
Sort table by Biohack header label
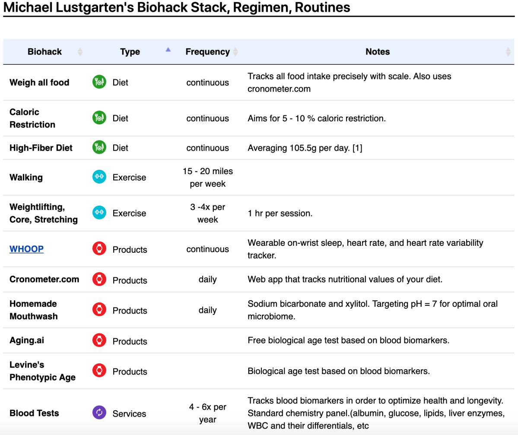44,52
